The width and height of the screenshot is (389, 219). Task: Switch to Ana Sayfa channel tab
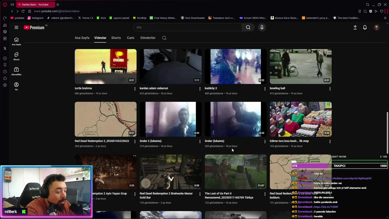coord(82,38)
